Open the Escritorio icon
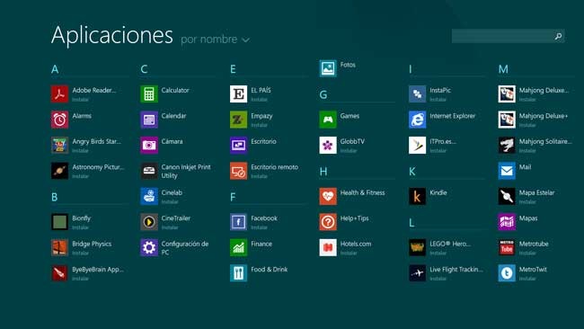Viewport: 584px width, 329px height. point(238,146)
